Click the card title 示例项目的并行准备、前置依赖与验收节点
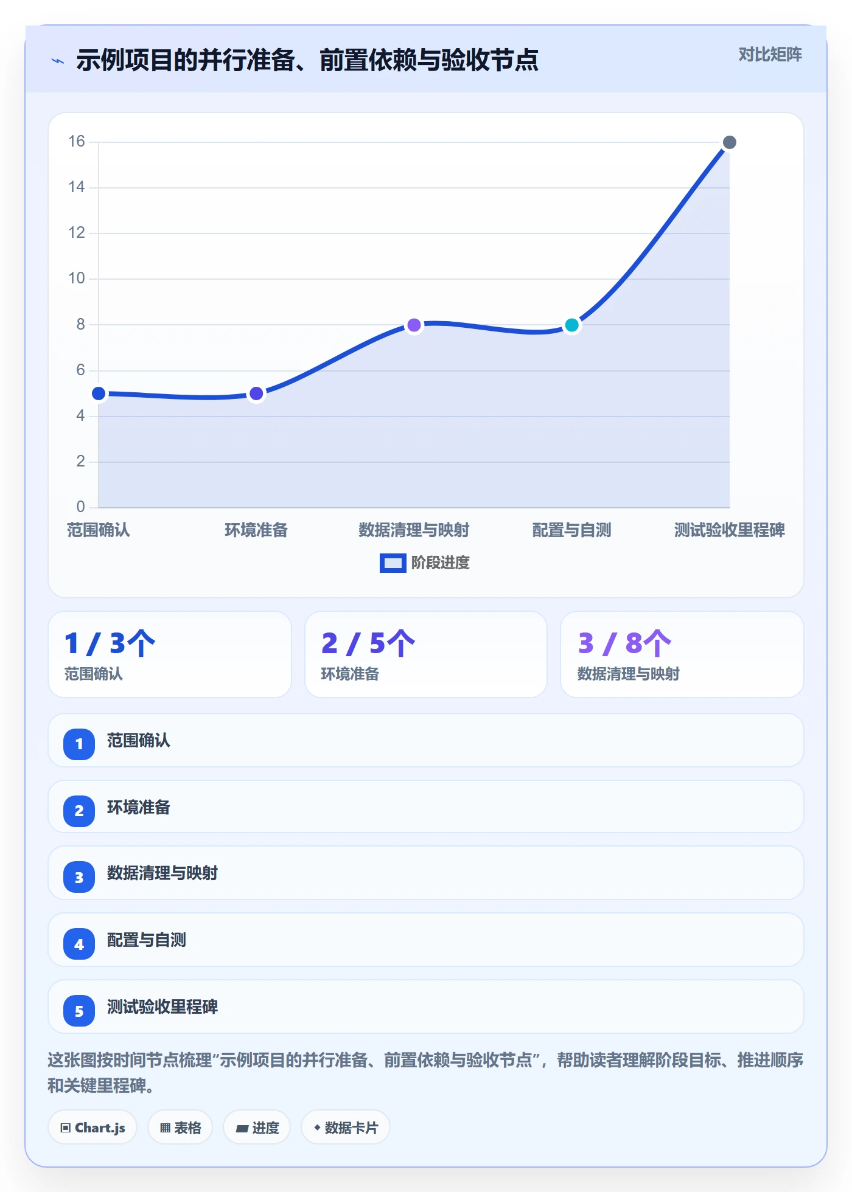The image size is (852, 1192). pyautogui.click(x=307, y=60)
